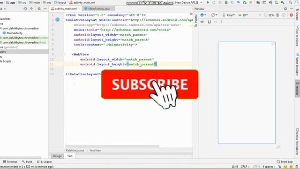This screenshot has width=300, height=169.
Task: Select Gradle Scripts in project tree
Action: point(6,61)
